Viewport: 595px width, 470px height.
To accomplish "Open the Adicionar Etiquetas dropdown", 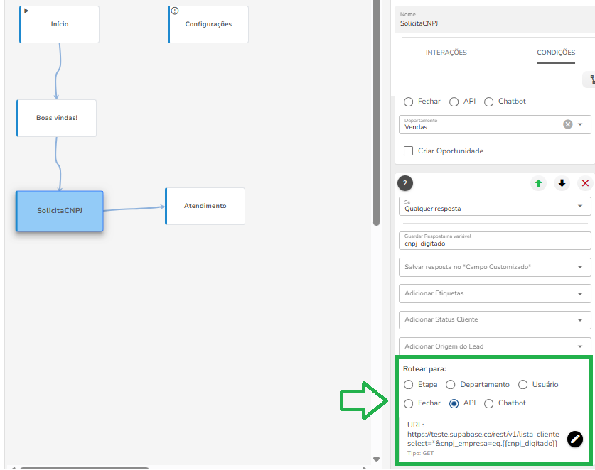I will (495, 294).
